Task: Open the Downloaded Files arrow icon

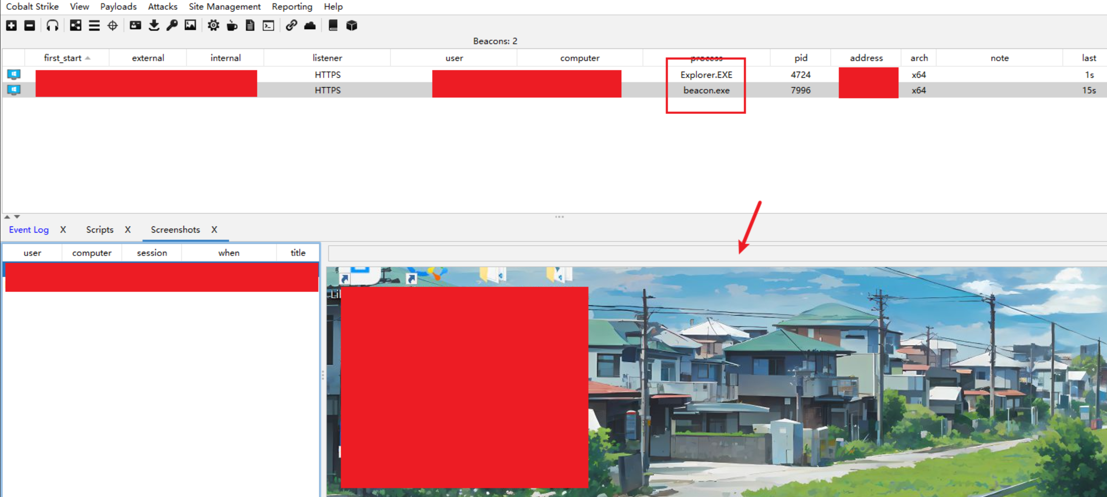Action: point(154,25)
